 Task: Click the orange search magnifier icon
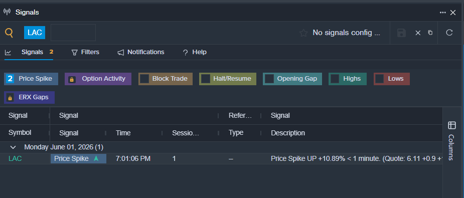(x=9, y=33)
